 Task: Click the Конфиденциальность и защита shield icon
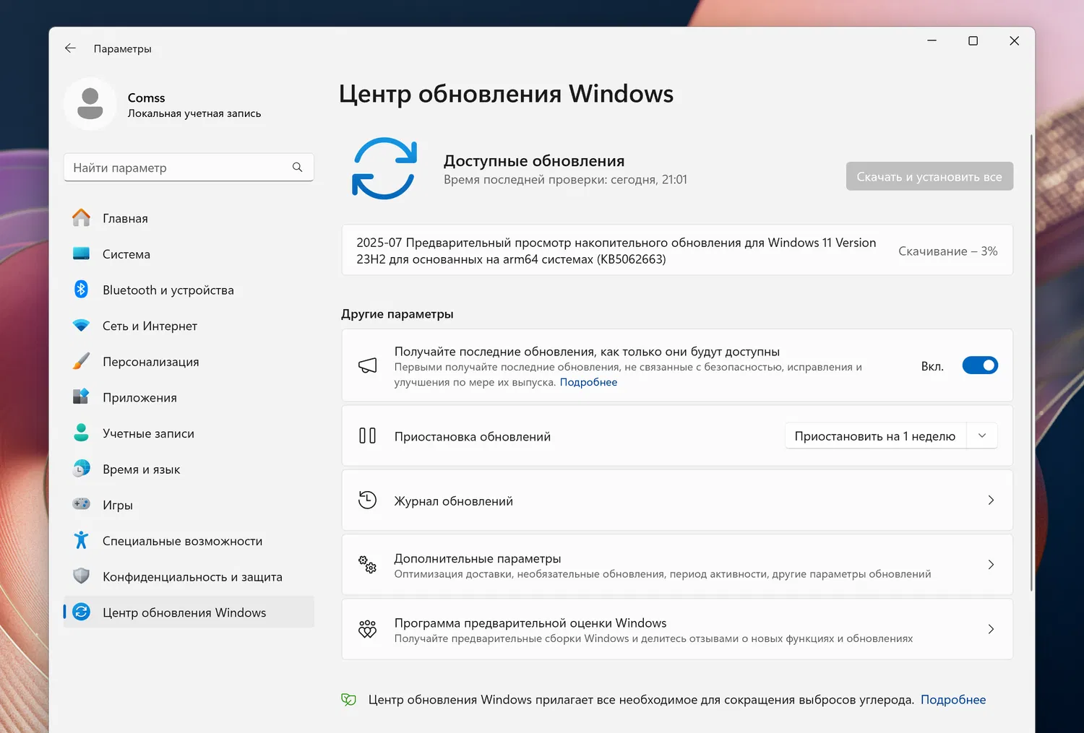point(81,576)
